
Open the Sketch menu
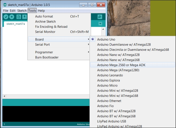pos(22,11)
